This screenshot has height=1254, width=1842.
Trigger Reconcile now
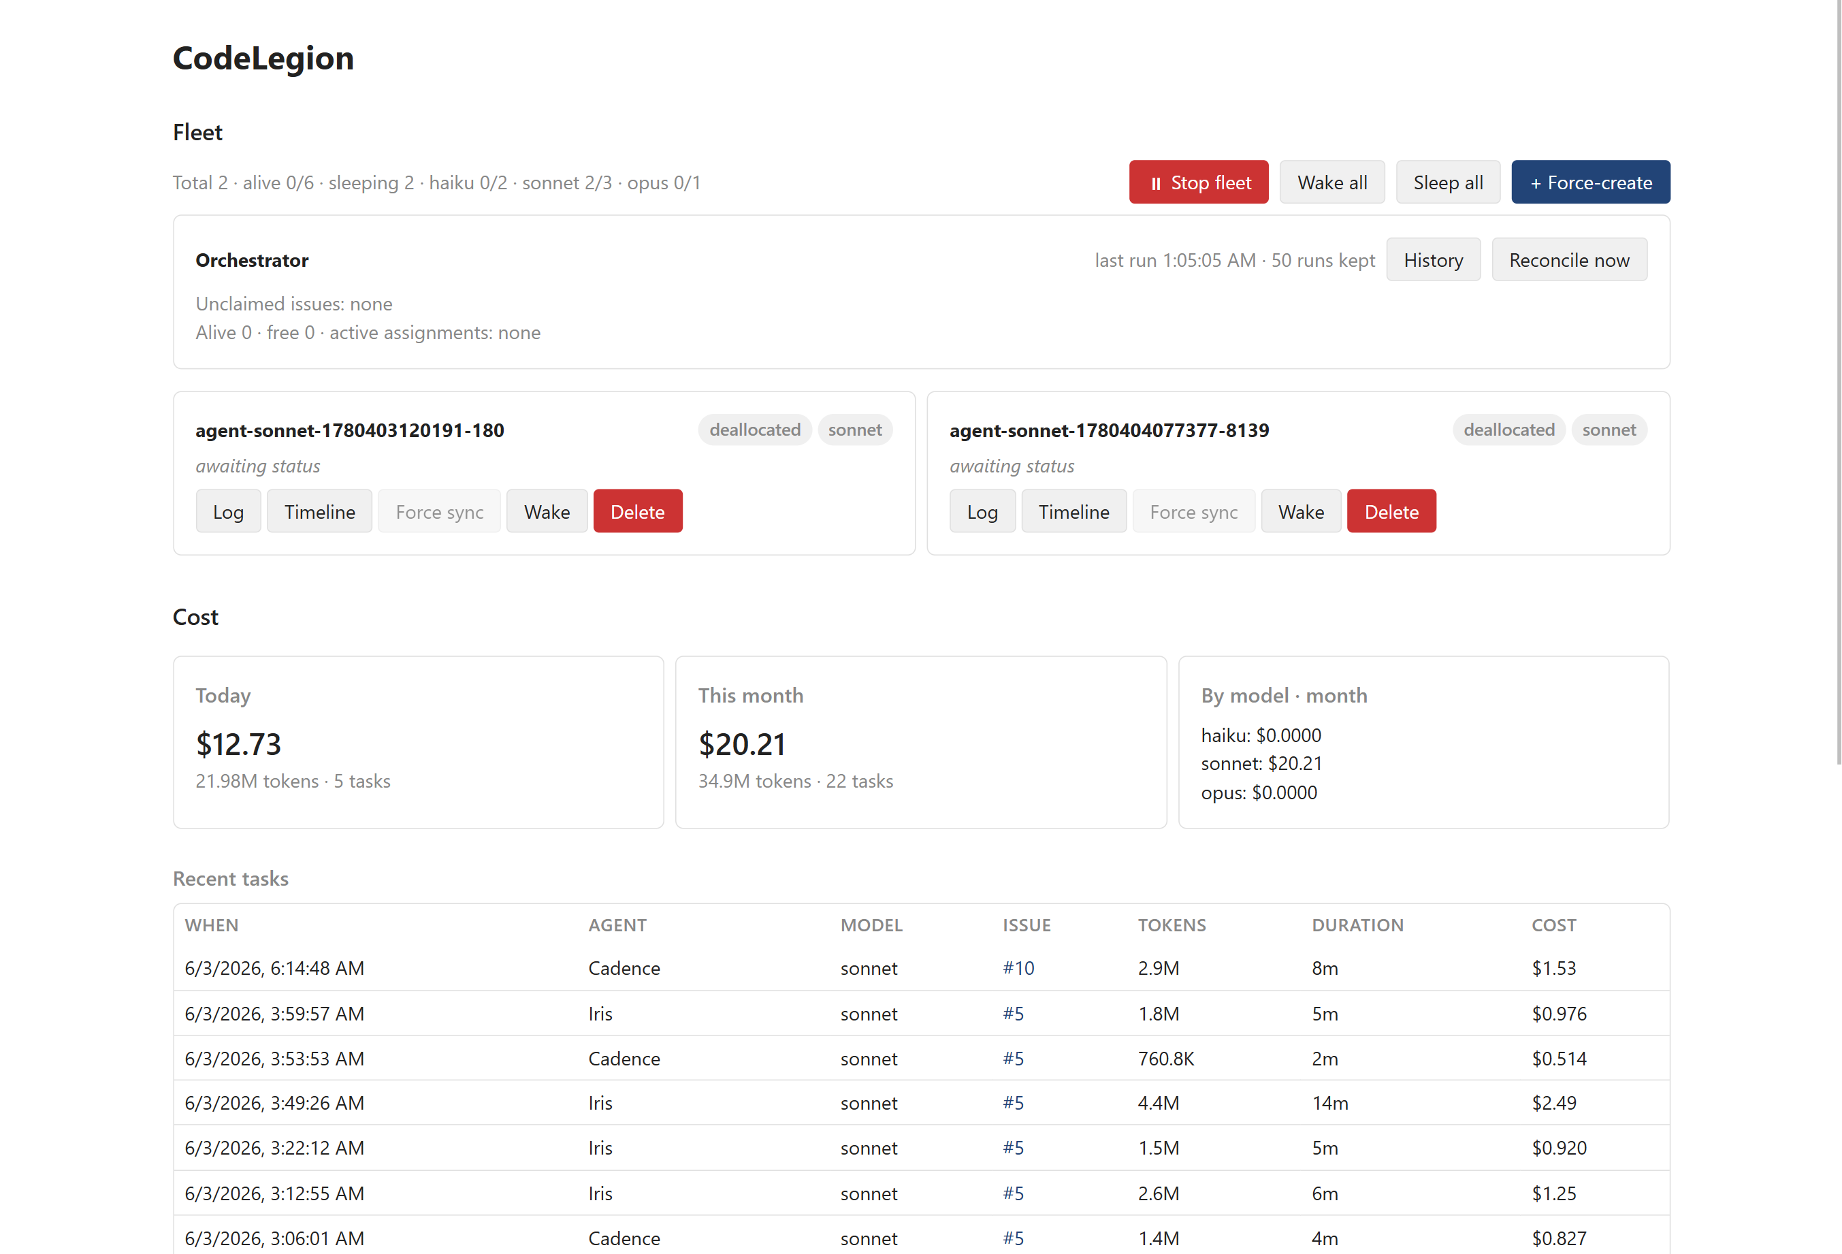[1569, 260]
